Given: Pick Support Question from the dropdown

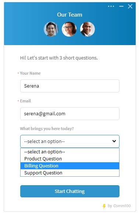Looking at the screenshot, I should pyautogui.click(x=70, y=173).
